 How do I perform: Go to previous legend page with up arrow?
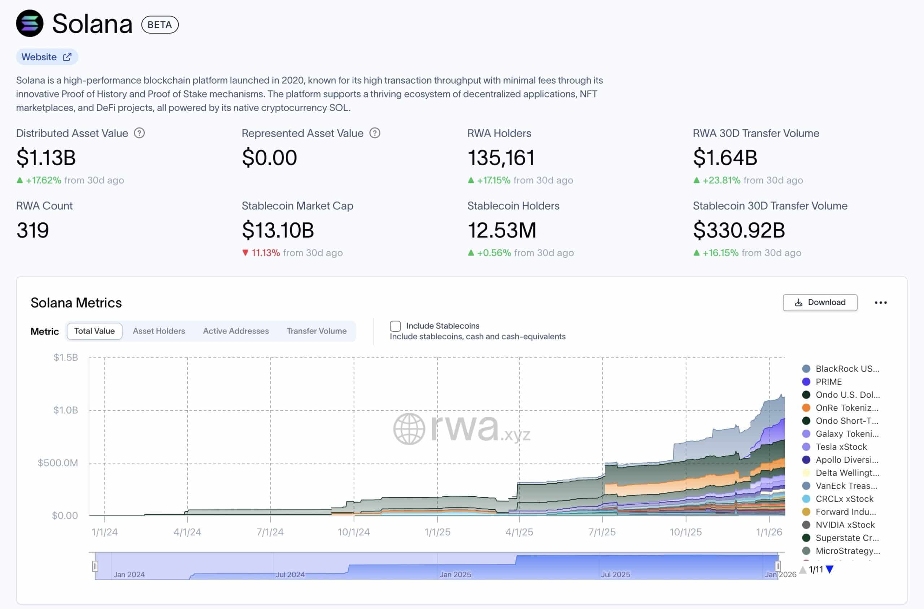[x=802, y=569]
